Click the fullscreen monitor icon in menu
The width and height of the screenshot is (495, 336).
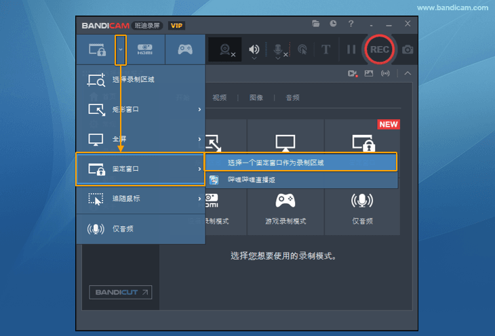(96, 140)
